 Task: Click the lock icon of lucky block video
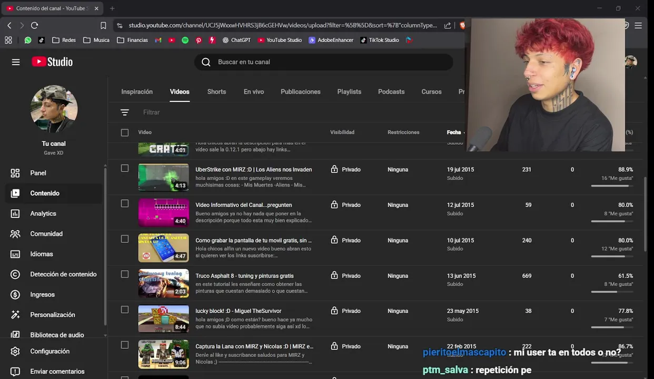pyautogui.click(x=334, y=311)
